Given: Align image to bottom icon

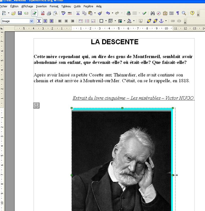Looking at the screenshot, I should tap(93, 21).
